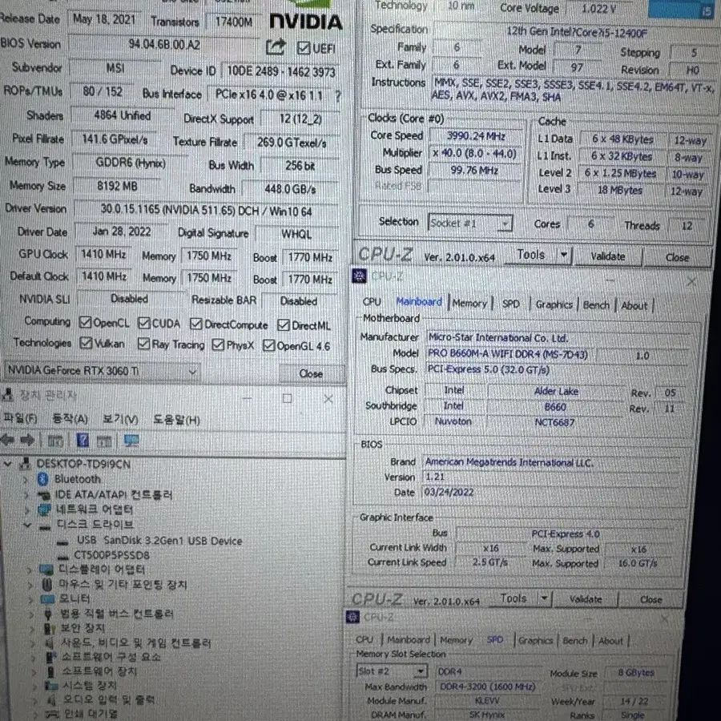Click the scan for hardware changes monitor icon
721x721 pixels.
tap(131, 441)
